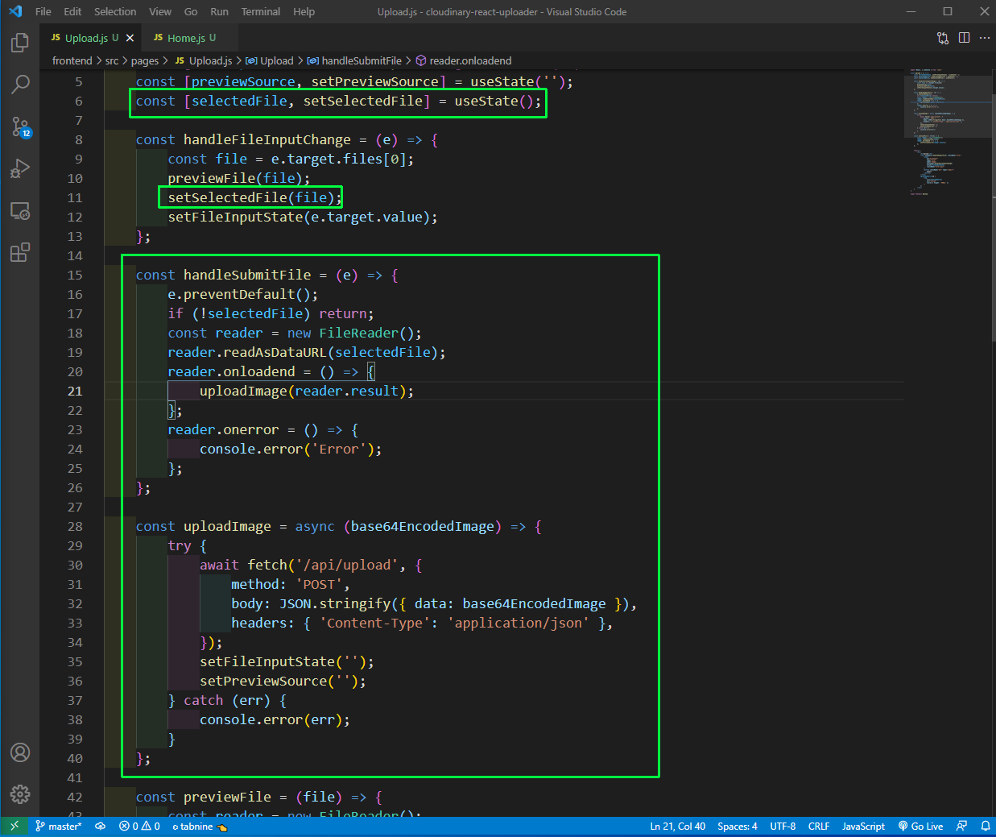The width and height of the screenshot is (996, 837).
Task: Click on method: 'POST' line
Action: coord(291,584)
